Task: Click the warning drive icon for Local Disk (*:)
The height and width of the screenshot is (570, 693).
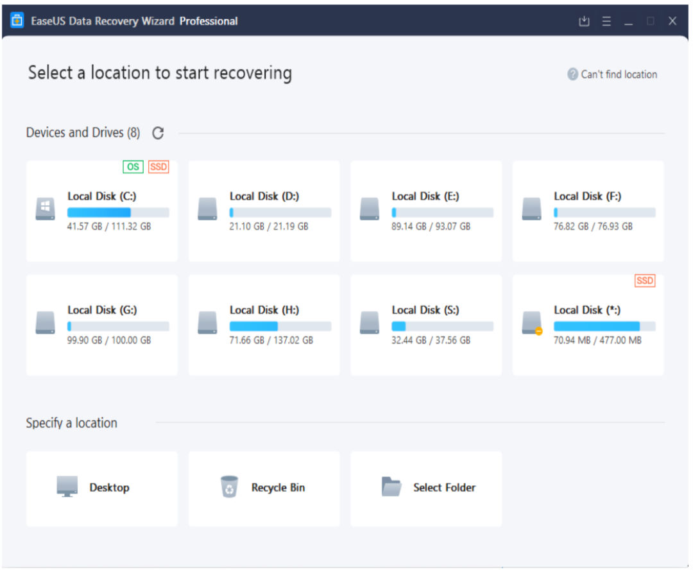Action: click(x=532, y=324)
